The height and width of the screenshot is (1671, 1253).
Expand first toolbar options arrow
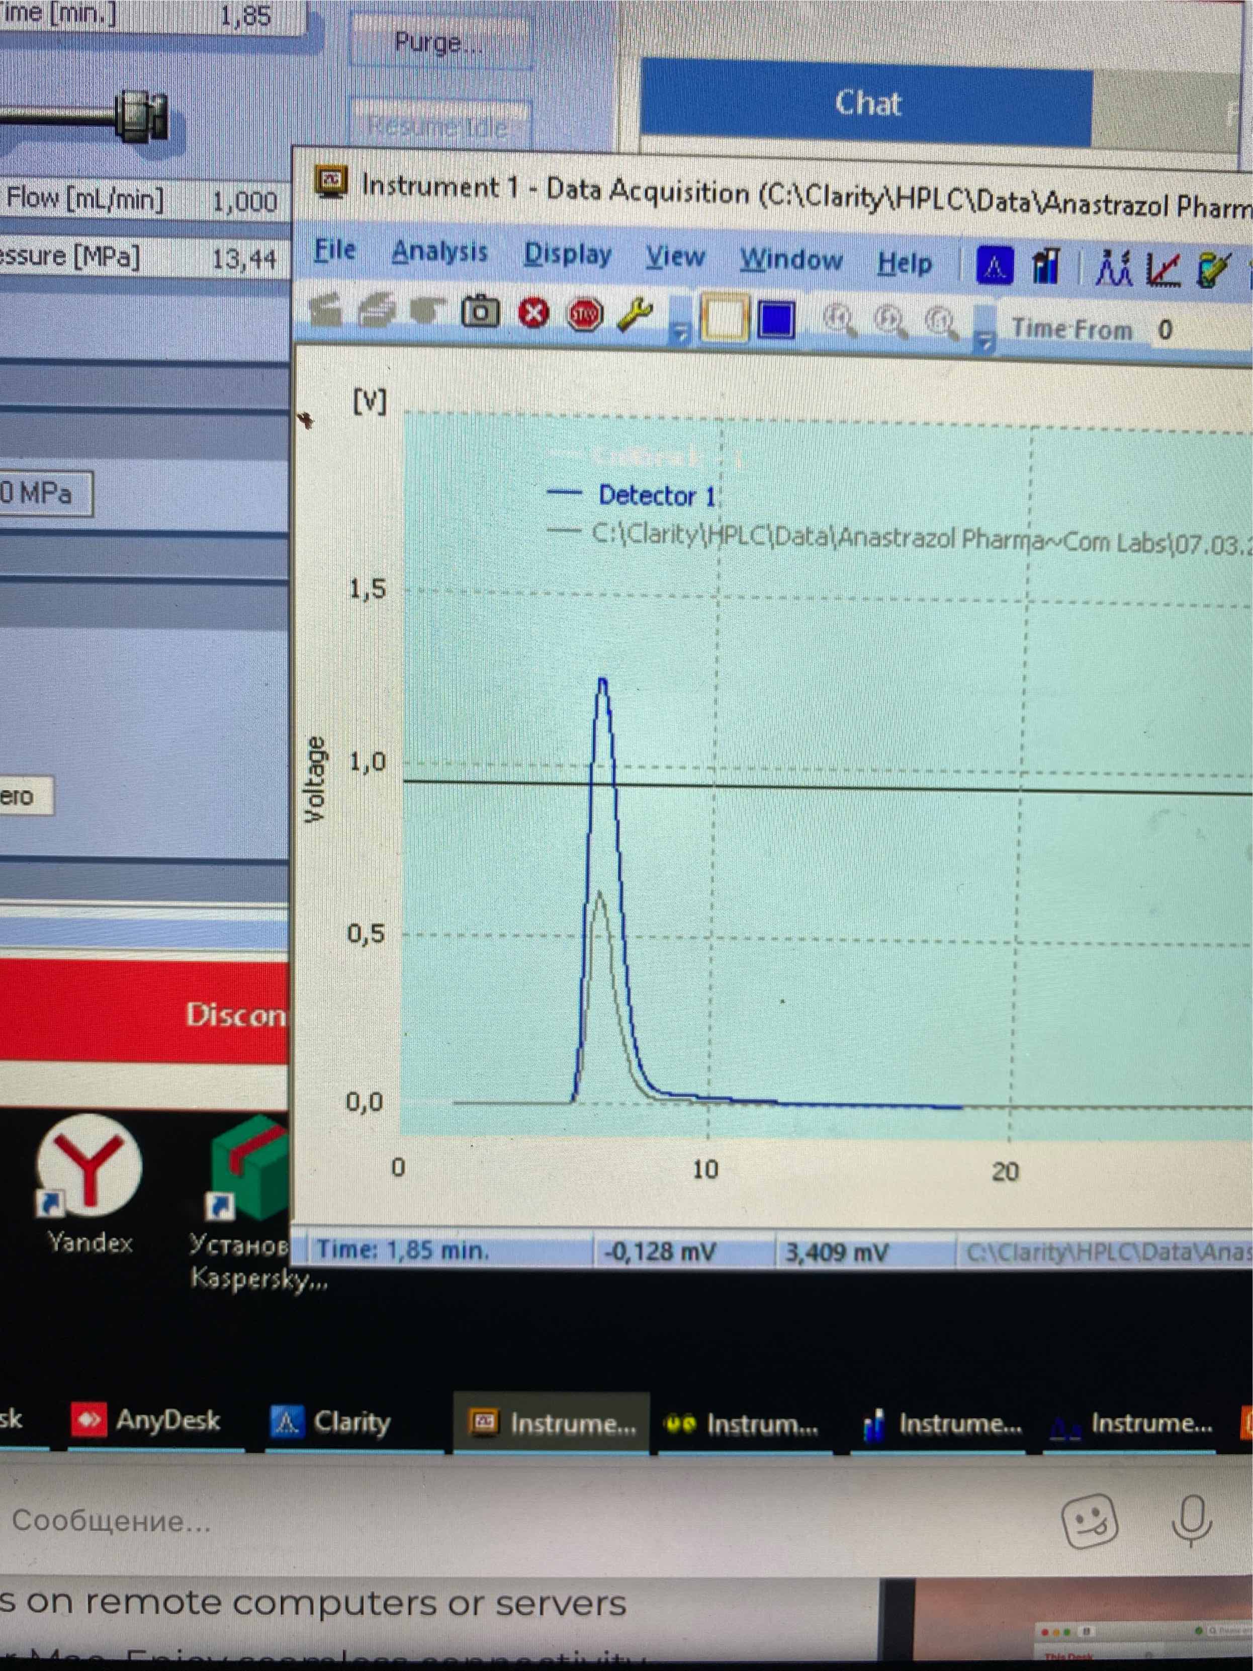680,333
